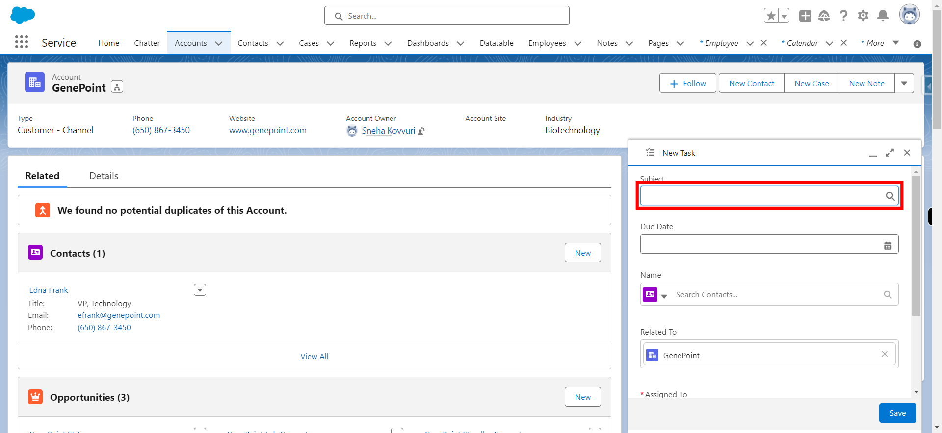The width and height of the screenshot is (942, 433).
Task: Click the Name field search magnifier
Action: coord(888,294)
